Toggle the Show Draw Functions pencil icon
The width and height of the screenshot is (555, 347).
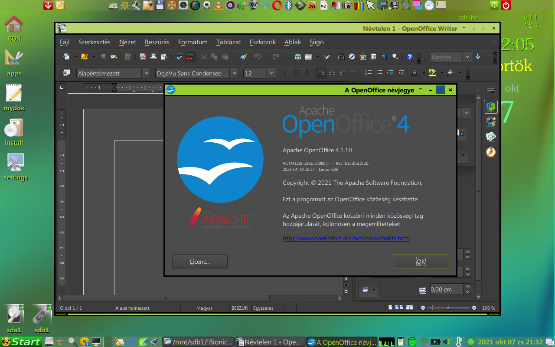(327, 57)
